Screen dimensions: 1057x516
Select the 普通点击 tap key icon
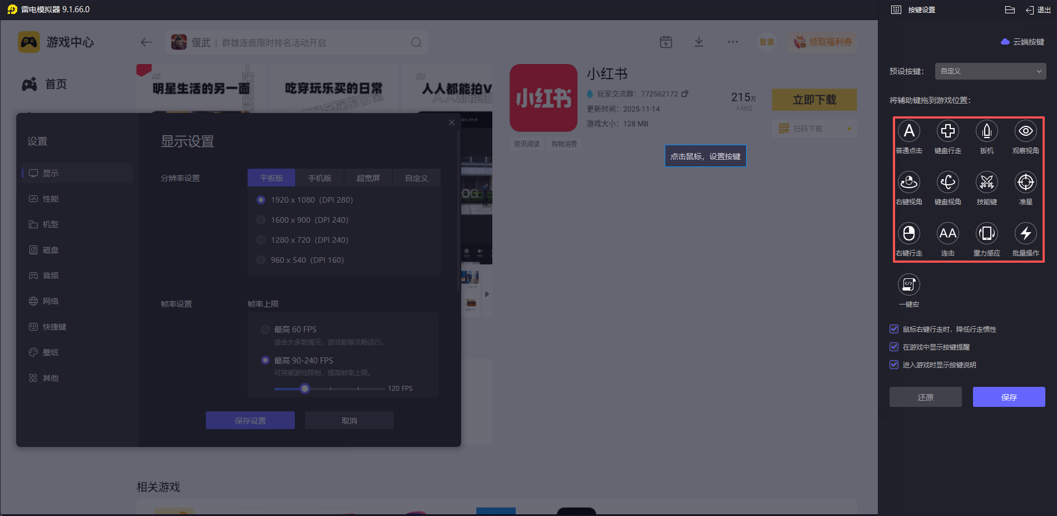[909, 131]
